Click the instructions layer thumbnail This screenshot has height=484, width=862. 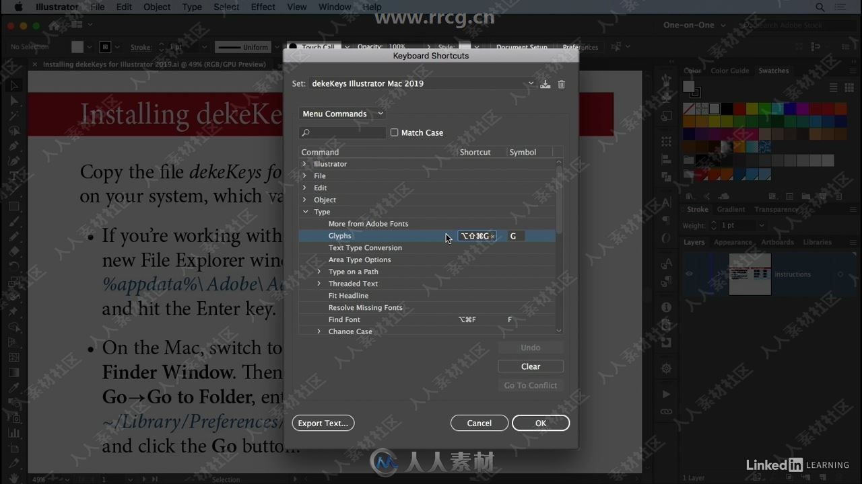[750, 274]
